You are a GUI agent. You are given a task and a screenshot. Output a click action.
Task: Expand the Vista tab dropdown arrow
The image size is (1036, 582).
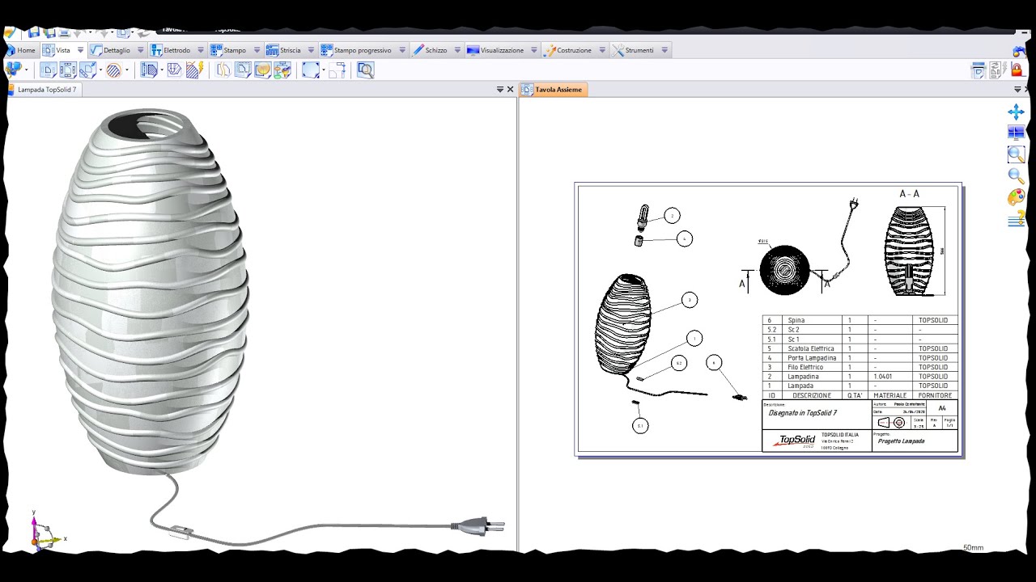[x=80, y=50]
